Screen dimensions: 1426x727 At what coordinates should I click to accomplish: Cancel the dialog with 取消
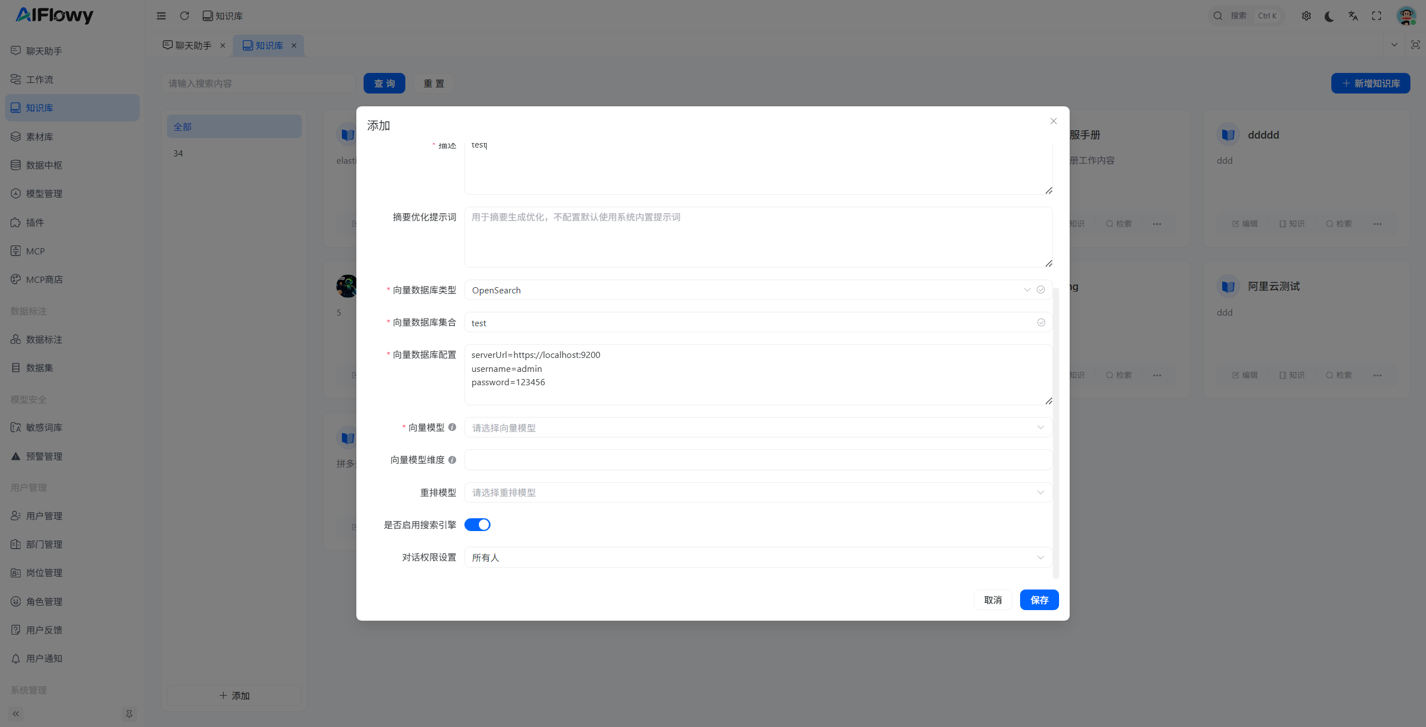click(993, 600)
